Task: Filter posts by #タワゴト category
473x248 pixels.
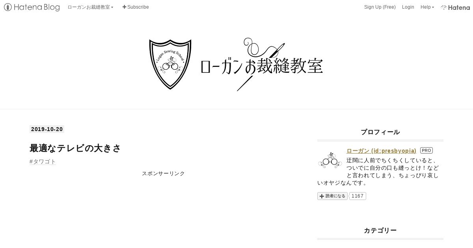Action: (x=43, y=161)
